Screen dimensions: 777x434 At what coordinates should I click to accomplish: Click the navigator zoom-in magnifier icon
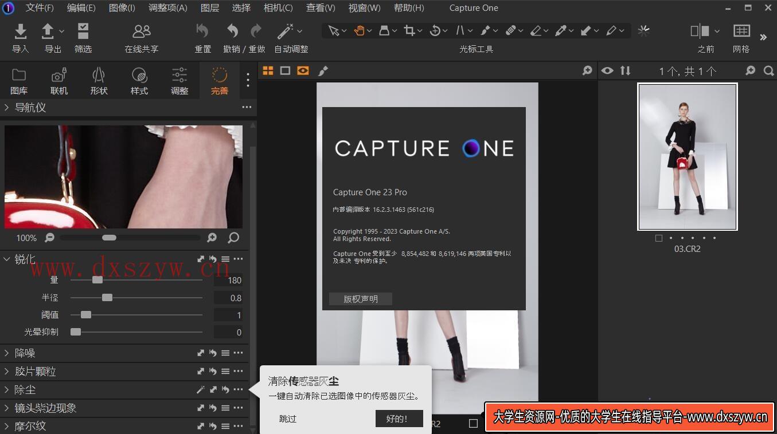click(212, 238)
